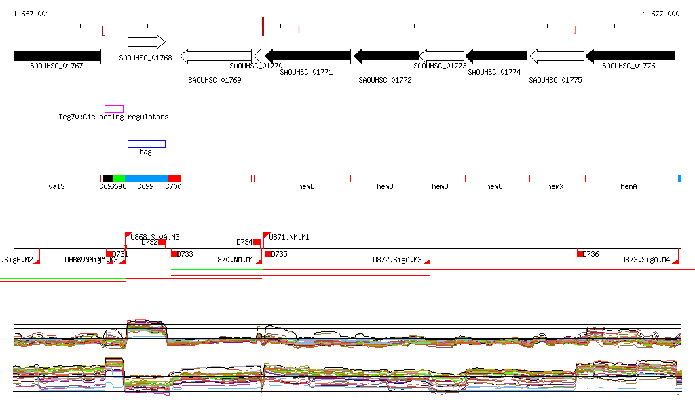Select the tall red ruler marker near center
The height and width of the screenshot is (414, 695).
pyautogui.click(x=263, y=26)
